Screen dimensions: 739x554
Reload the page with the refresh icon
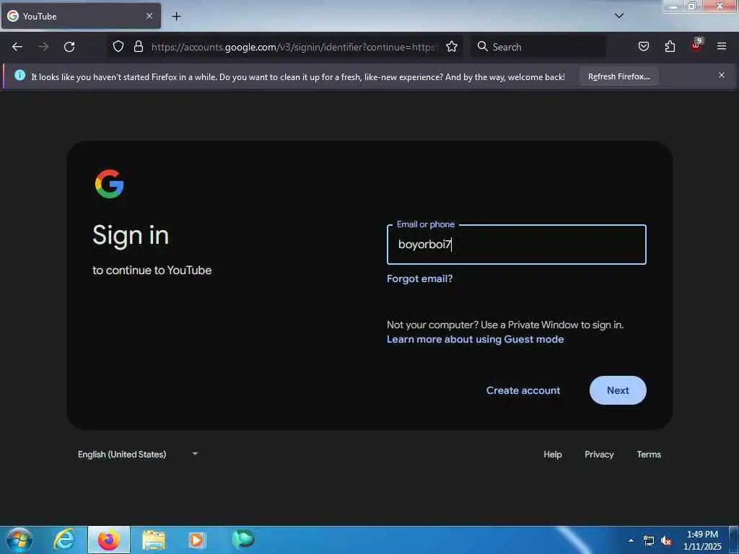click(x=69, y=47)
